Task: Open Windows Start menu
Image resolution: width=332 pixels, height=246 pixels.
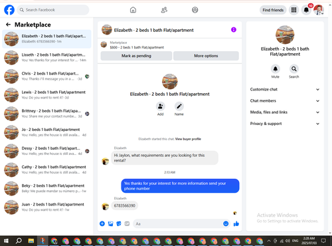Action: 6,241
